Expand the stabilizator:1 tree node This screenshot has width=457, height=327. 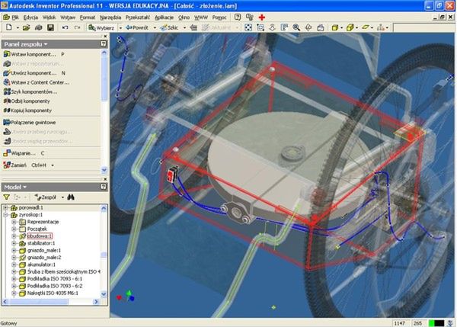(x=14, y=243)
